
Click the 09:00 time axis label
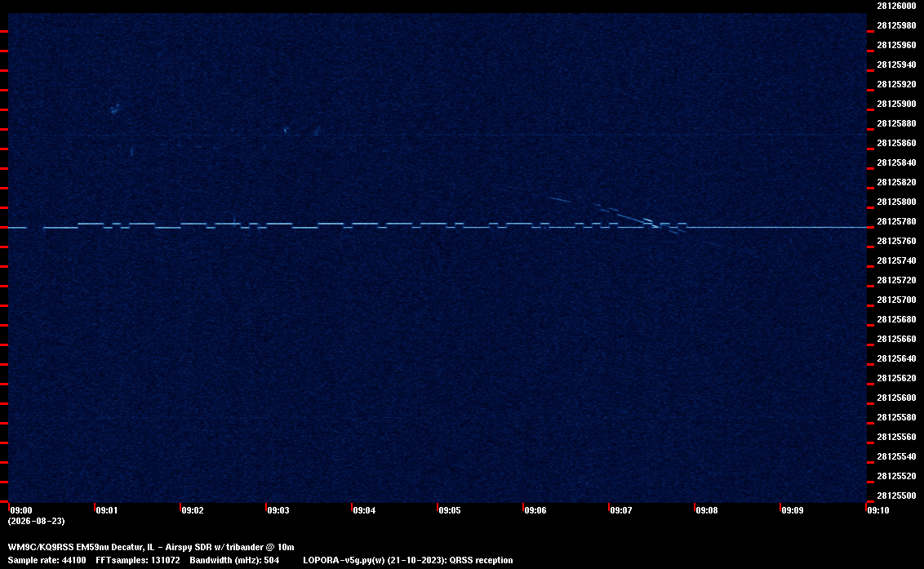(x=22, y=510)
